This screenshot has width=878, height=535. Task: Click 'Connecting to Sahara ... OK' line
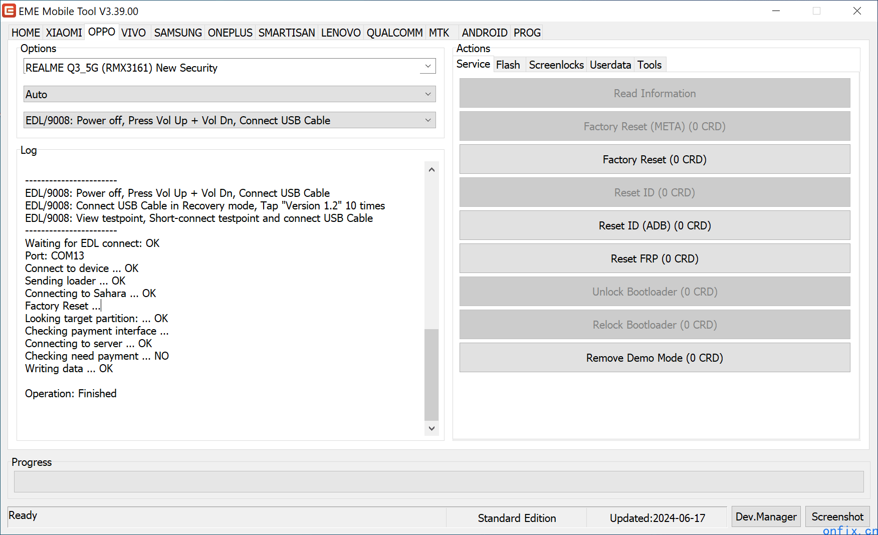(90, 294)
